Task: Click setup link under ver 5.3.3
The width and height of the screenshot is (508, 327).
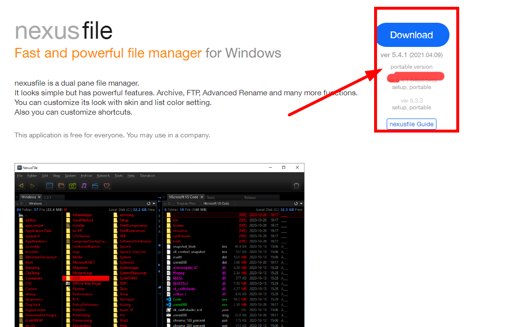Action: [399, 107]
